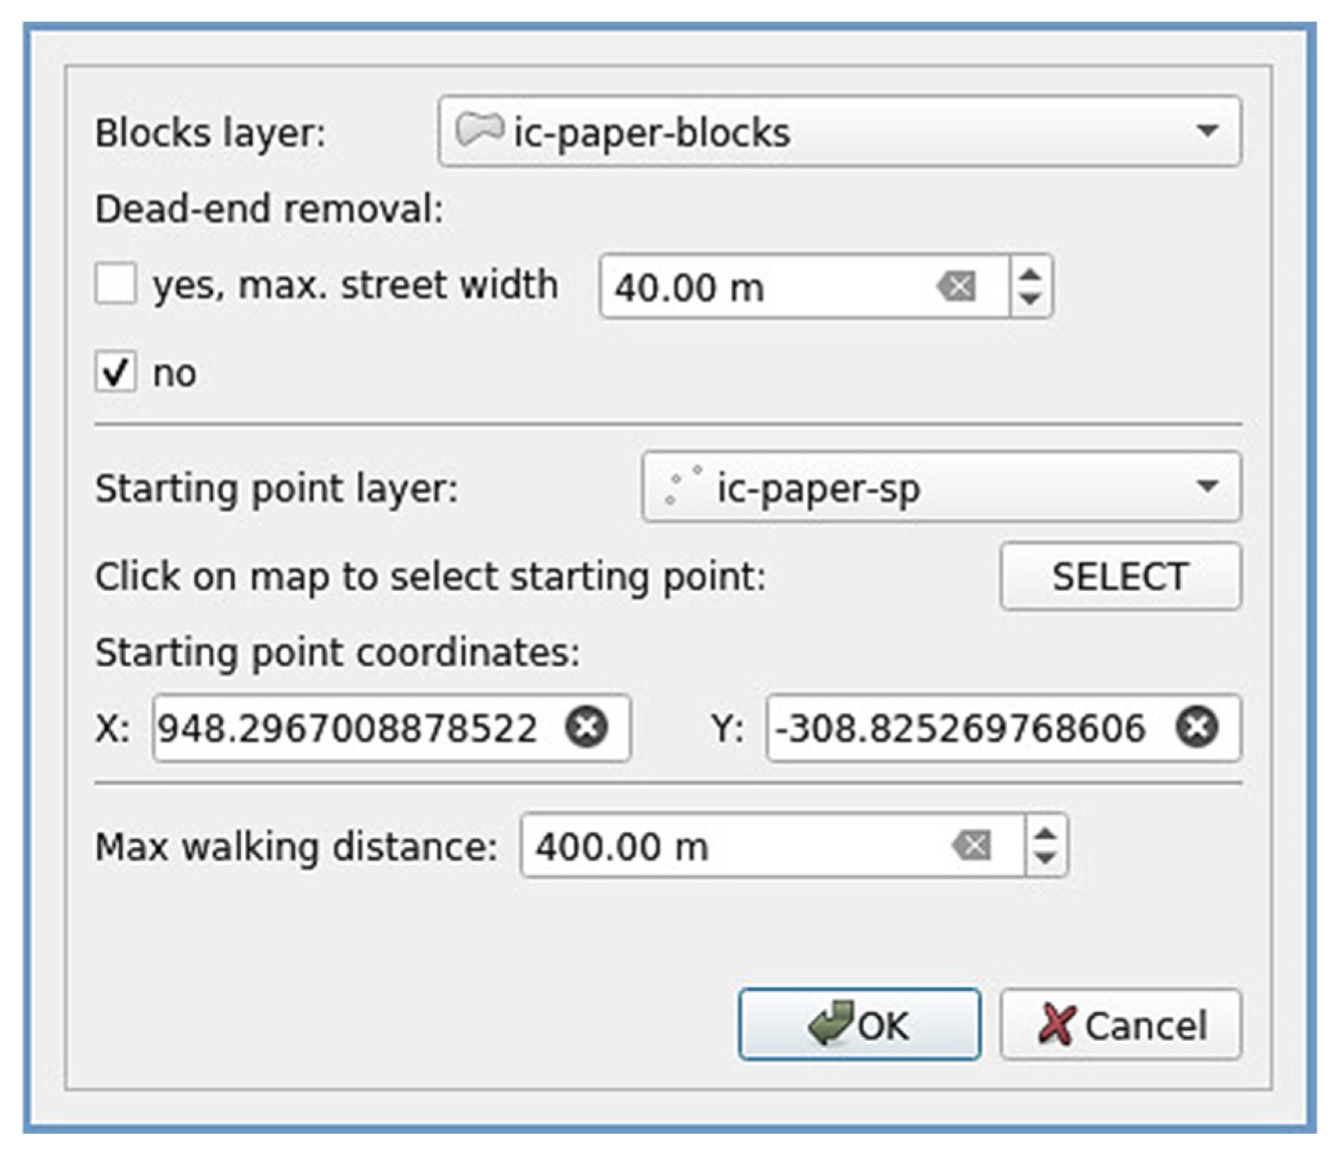Confirm the dialog with OK
Screen dimensions: 1341x1151
tap(859, 1024)
